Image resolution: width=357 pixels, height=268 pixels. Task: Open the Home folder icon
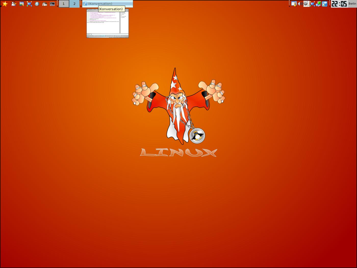(45, 4)
